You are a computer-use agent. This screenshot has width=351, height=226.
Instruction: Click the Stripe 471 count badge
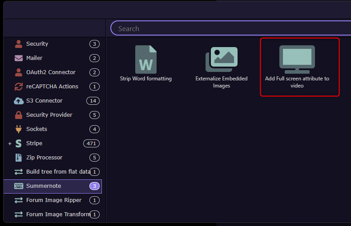tap(91, 143)
